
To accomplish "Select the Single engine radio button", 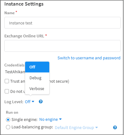I will click(x=8, y=120).
